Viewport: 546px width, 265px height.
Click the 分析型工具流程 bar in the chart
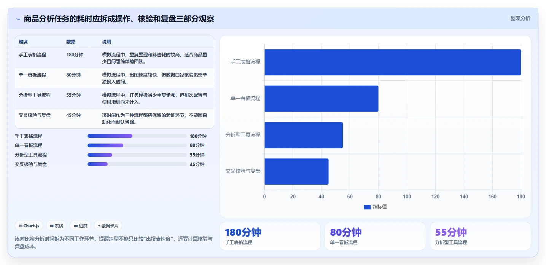tap(304, 135)
